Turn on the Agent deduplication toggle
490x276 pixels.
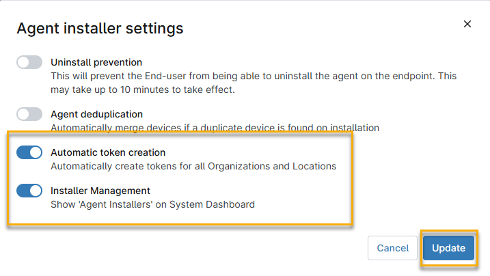tap(29, 114)
